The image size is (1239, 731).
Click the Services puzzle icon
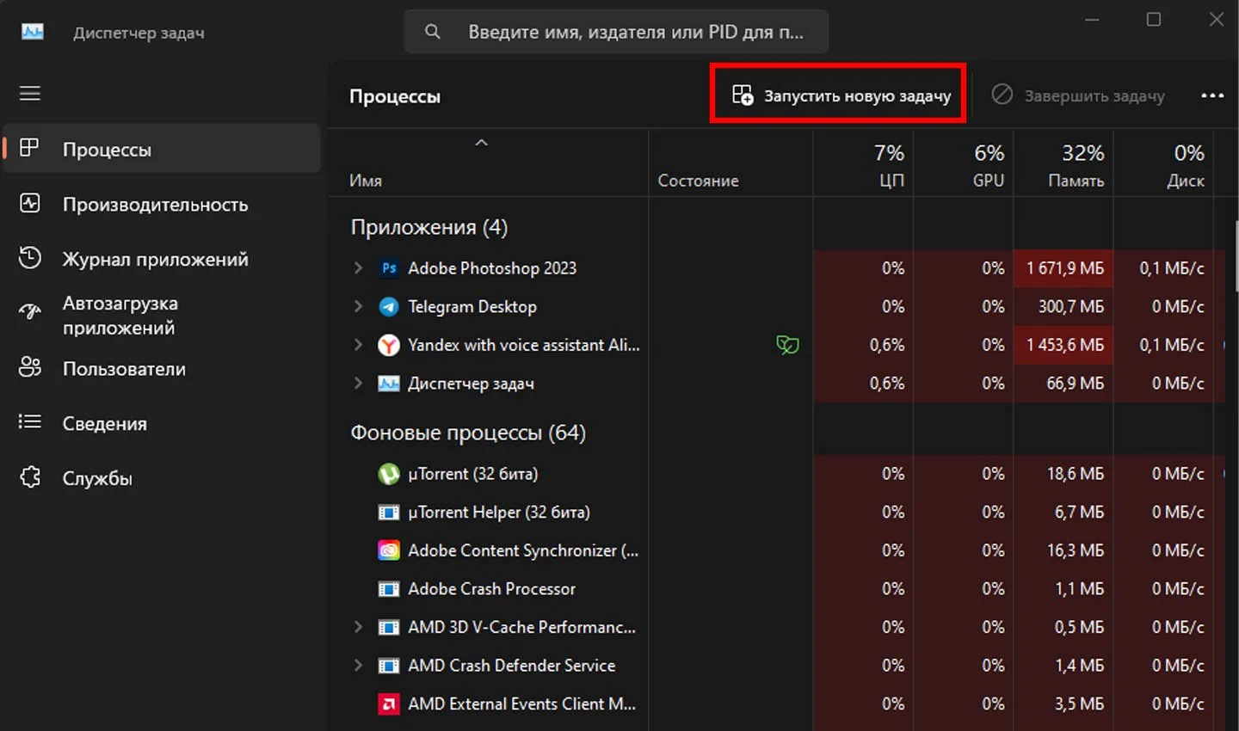30,477
